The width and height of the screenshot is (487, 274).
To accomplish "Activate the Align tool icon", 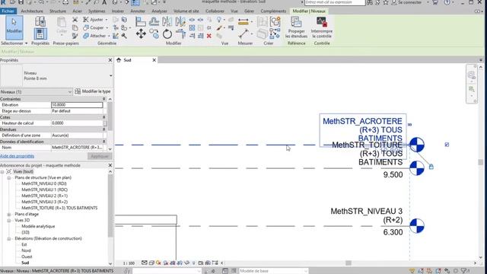I will [x=141, y=21].
